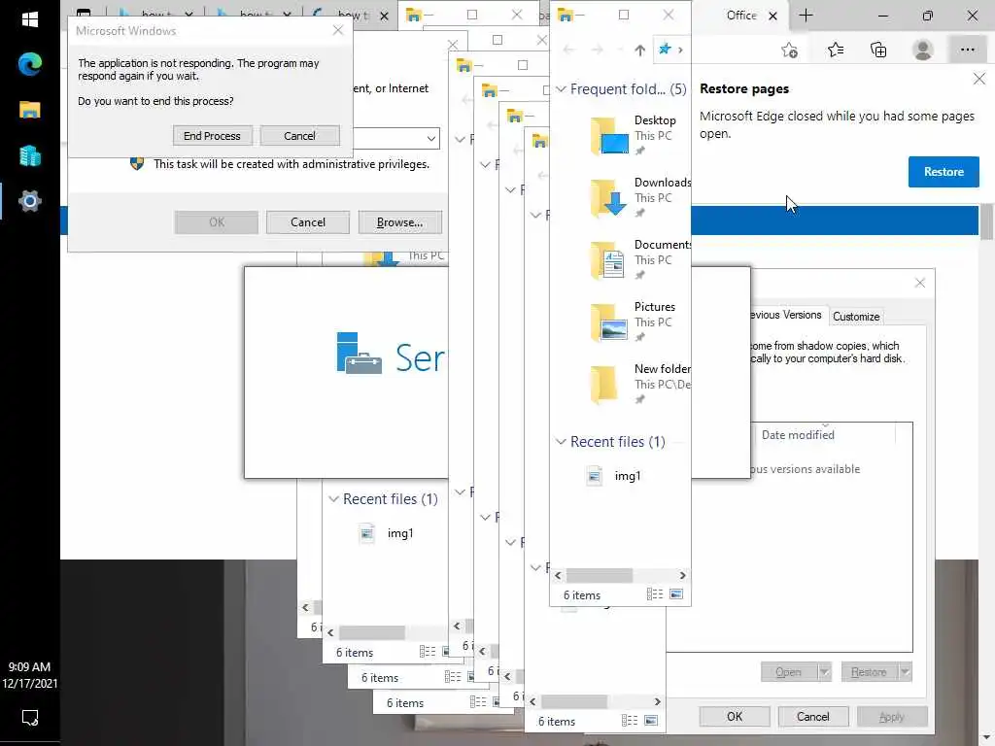Switch front Explorer to details view icon
The height and width of the screenshot is (746, 995).
tap(655, 594)
